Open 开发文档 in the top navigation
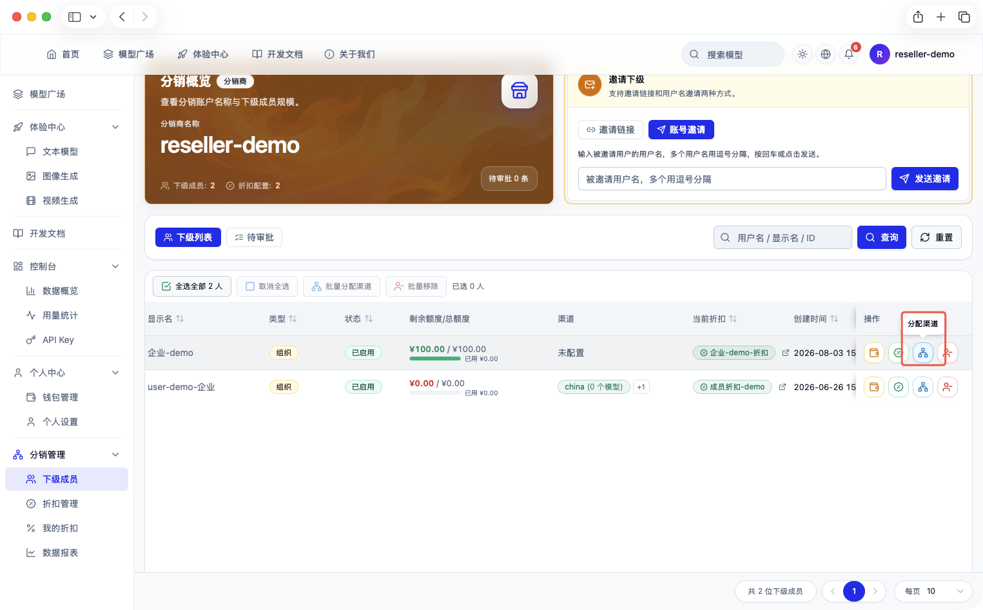 click(277, 54)
